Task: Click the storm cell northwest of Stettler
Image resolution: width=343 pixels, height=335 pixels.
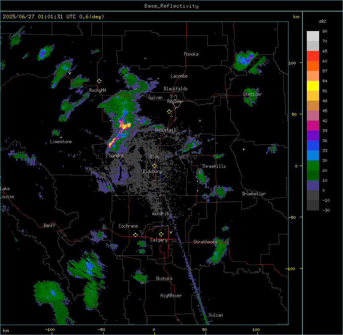Action: (x=245, y=60)
